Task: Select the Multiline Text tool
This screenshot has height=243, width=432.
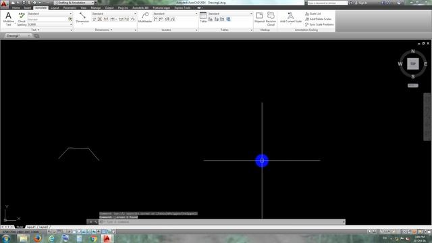Action: (x=9, y=19)
